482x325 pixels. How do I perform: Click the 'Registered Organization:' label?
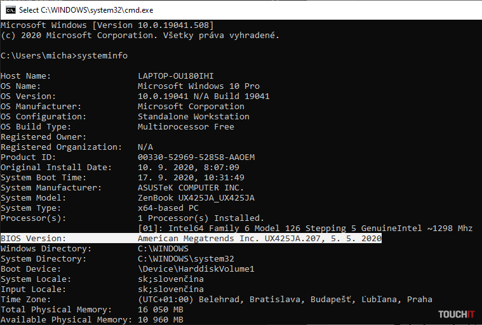click(61, 147)
